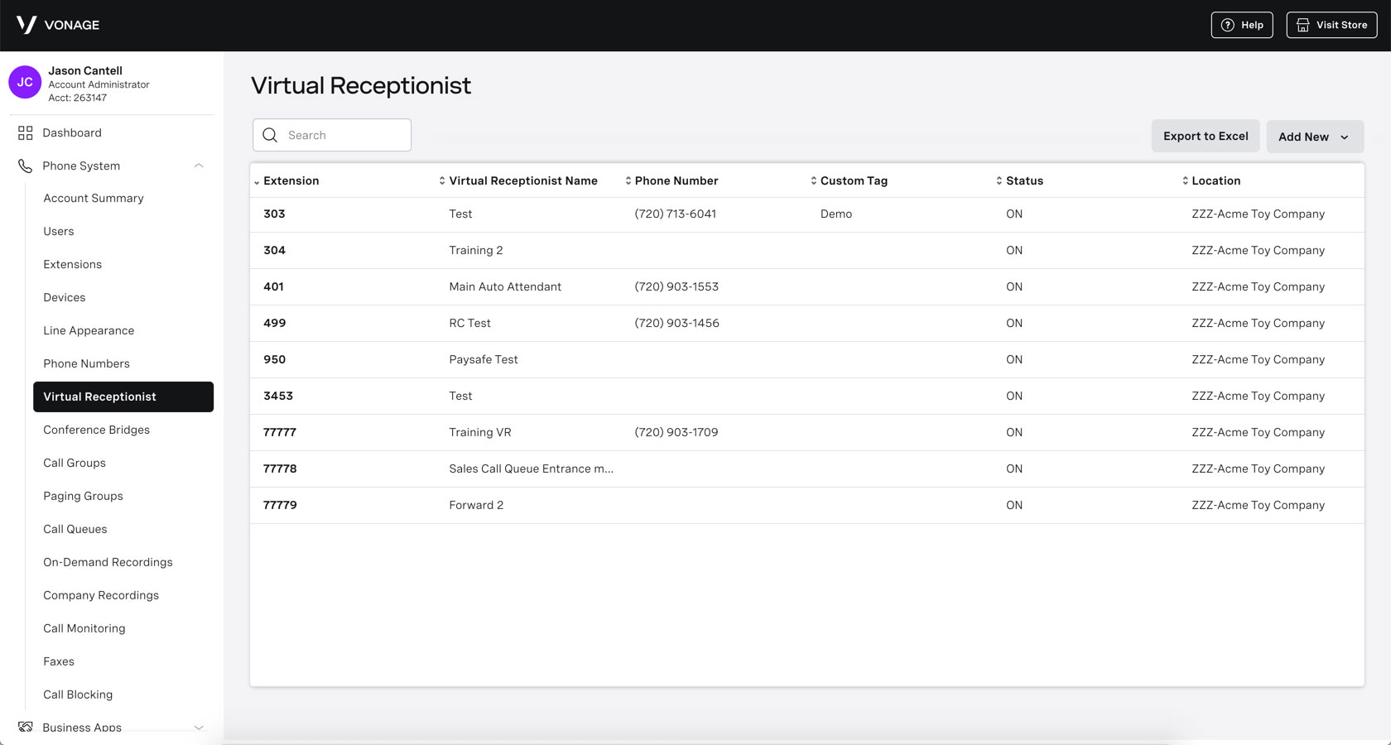Go to Call Groups
Image resolution: width=1391 pixels, height=745 pixels.
pyautogui.click(x=75, y=463)
